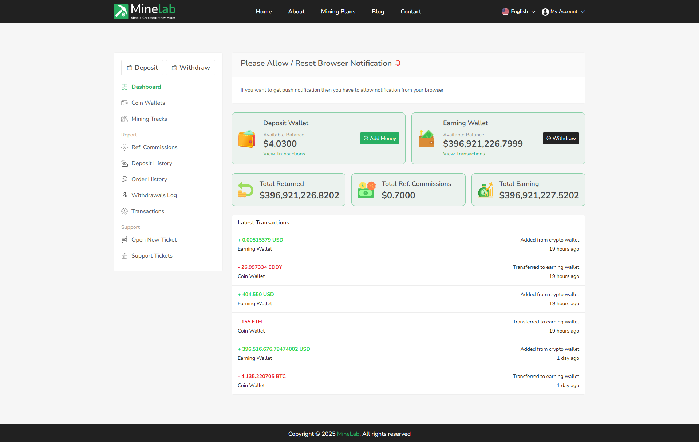Select the Dashboard grid icon in sidebar

pos(125,87)
